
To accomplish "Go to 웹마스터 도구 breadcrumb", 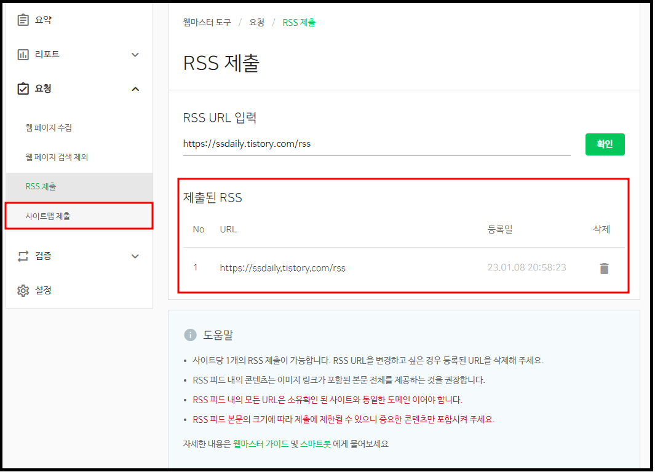I will click(207, 23).
